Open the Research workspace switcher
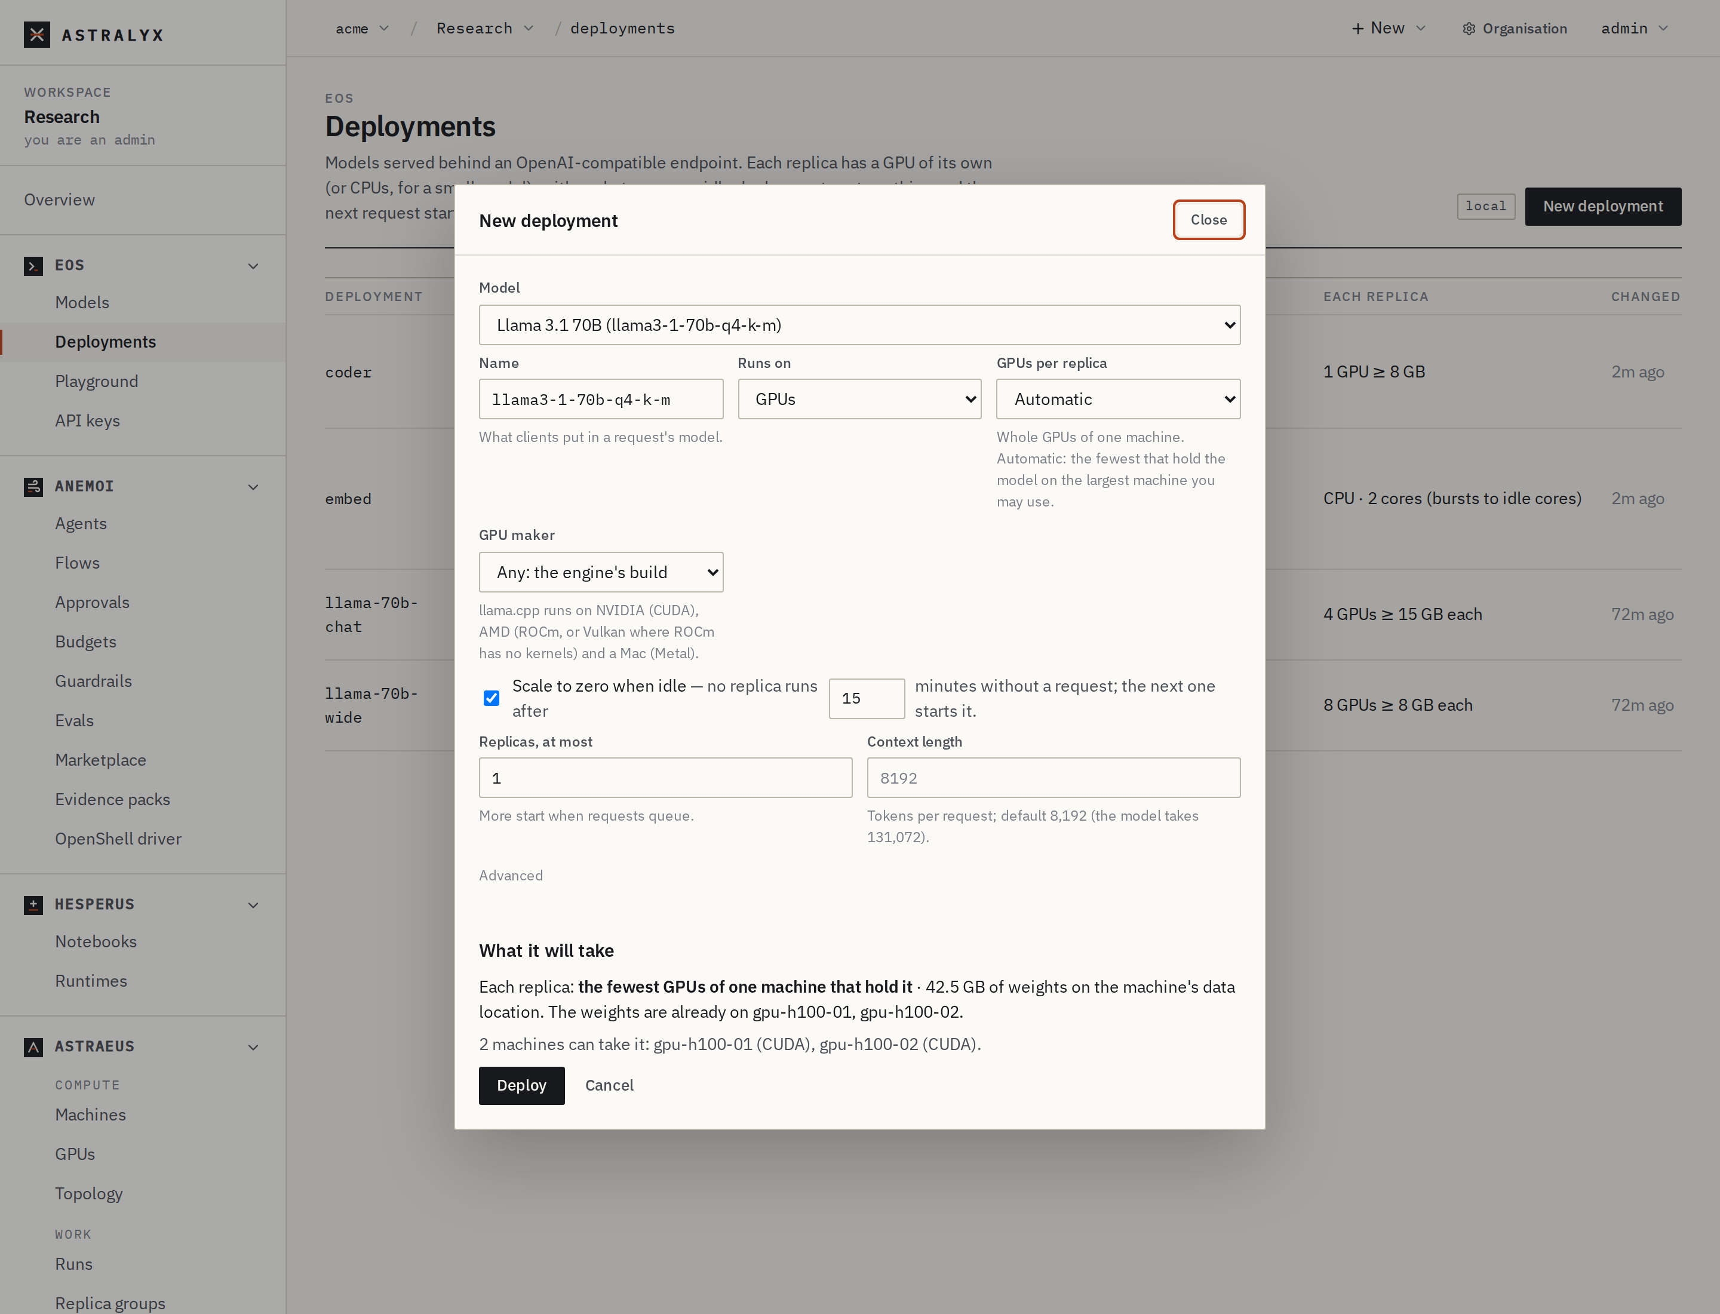The height and width of the screenshot is (1314, 1720). click(x=485, y=28)
